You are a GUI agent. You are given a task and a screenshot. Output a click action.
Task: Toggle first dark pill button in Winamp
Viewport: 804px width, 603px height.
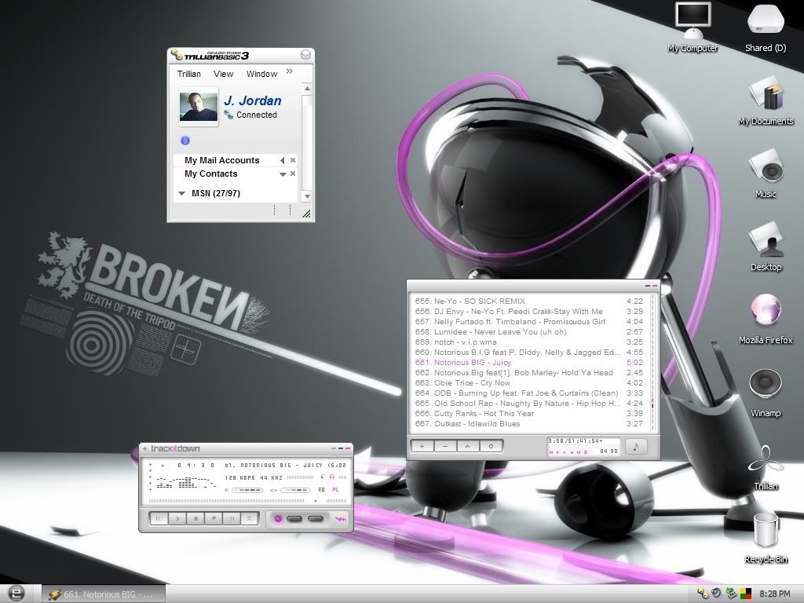point(294,519)
